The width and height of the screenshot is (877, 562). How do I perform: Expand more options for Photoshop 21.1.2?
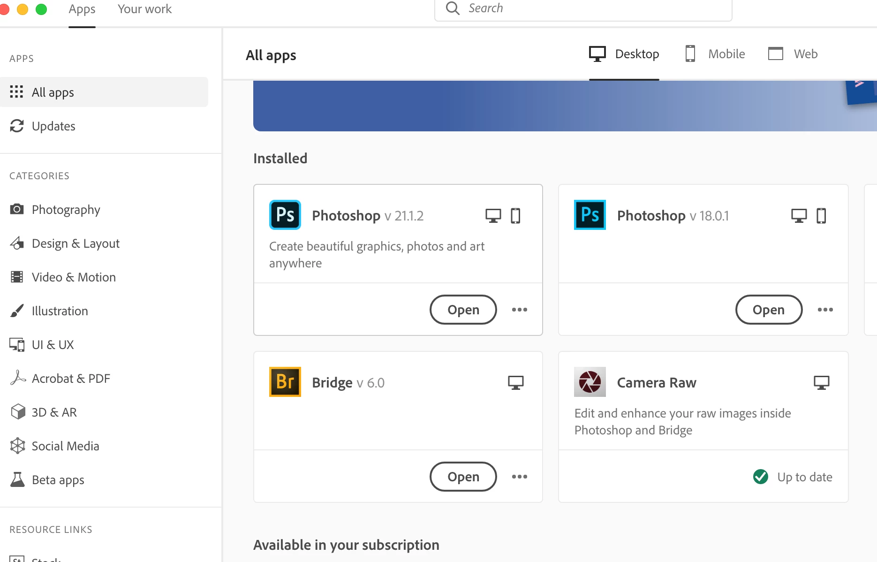click(520, 310)
